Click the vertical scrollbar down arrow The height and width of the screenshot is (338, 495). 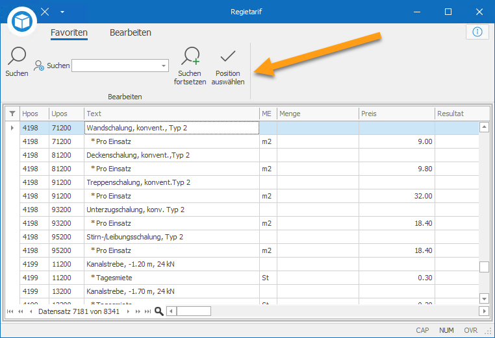484,298
